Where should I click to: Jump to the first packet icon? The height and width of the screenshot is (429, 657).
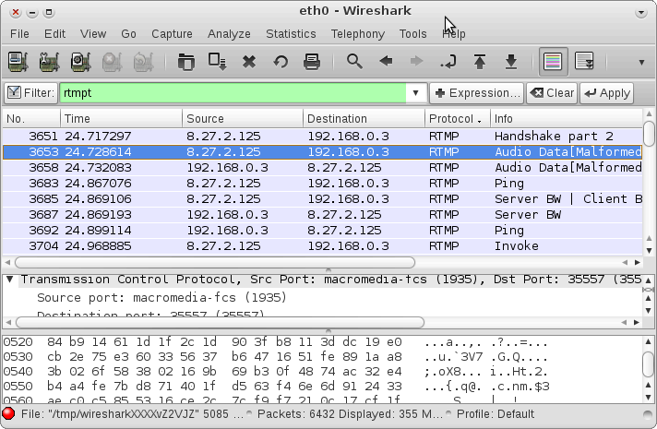click(x=480, y=62)
